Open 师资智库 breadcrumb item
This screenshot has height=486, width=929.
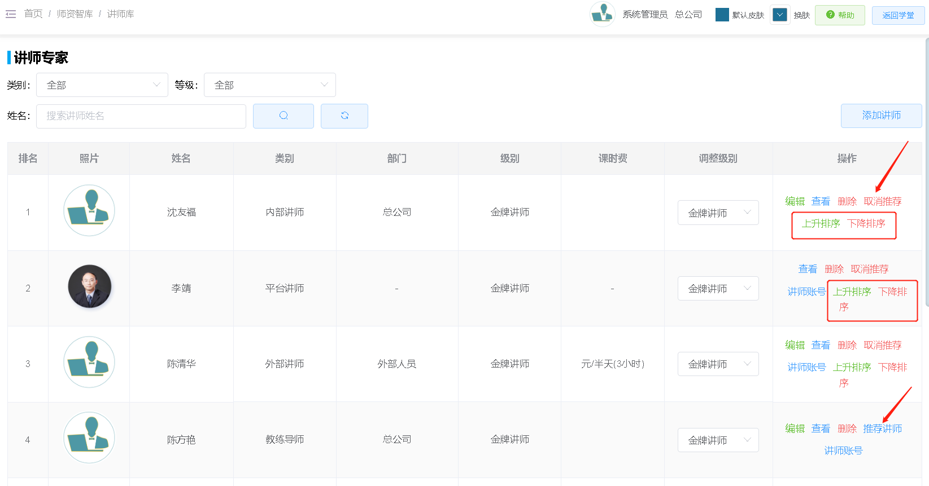point(75,14)
